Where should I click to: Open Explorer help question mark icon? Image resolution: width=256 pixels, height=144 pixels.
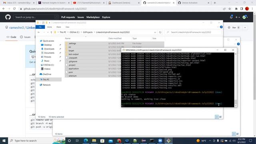221,27
